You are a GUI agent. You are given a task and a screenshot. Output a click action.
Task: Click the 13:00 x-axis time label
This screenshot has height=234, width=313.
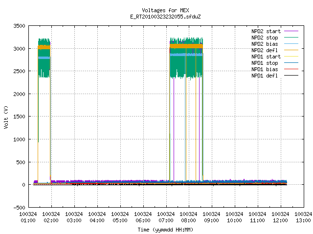tap(303, 221)
